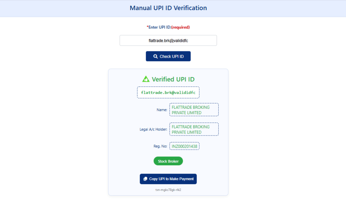The width and height of the screenshot is (346, 199).
Task: Focus the Enter UPI ID input field
Action: [168, 41]
